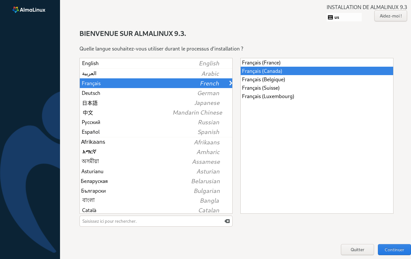
Task: Open the 'us' keyboard layout indicator
Action: point(344,17)
